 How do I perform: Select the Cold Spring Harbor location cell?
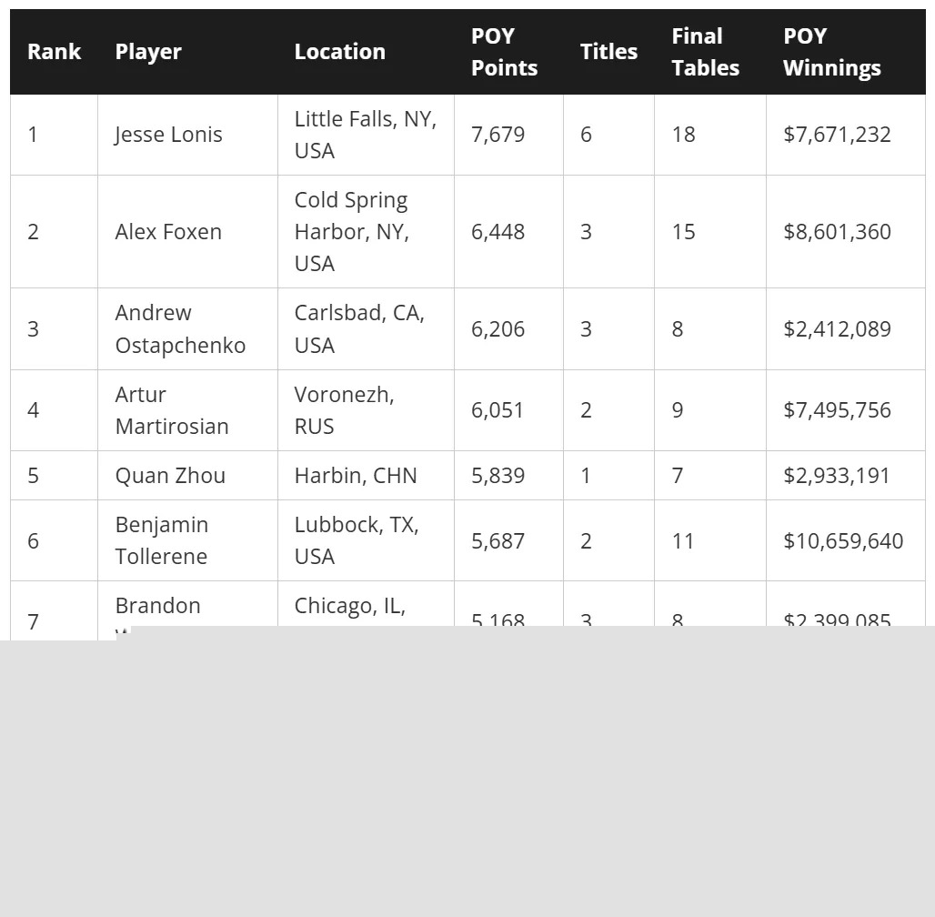tap(351, 232)
